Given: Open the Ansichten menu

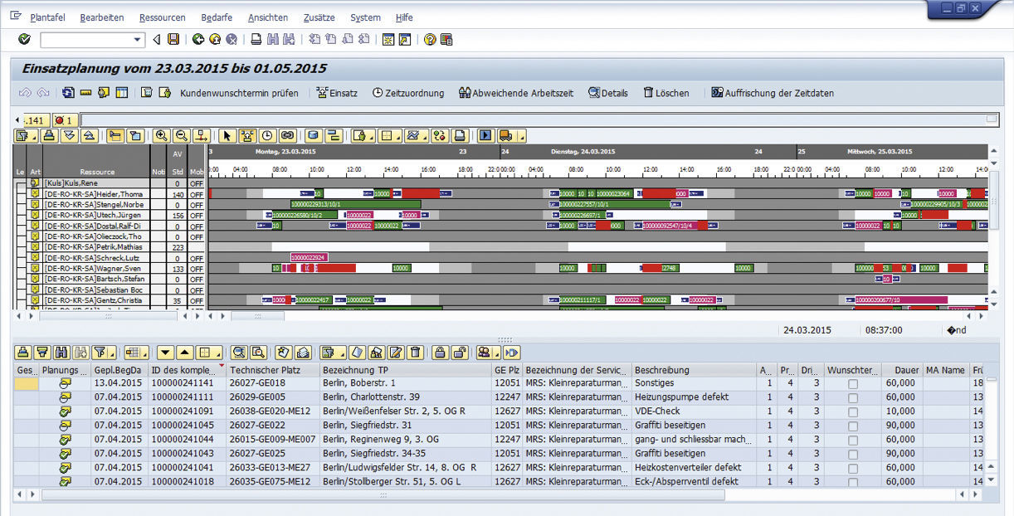Looking at the screenshot, I should (267, 17).
